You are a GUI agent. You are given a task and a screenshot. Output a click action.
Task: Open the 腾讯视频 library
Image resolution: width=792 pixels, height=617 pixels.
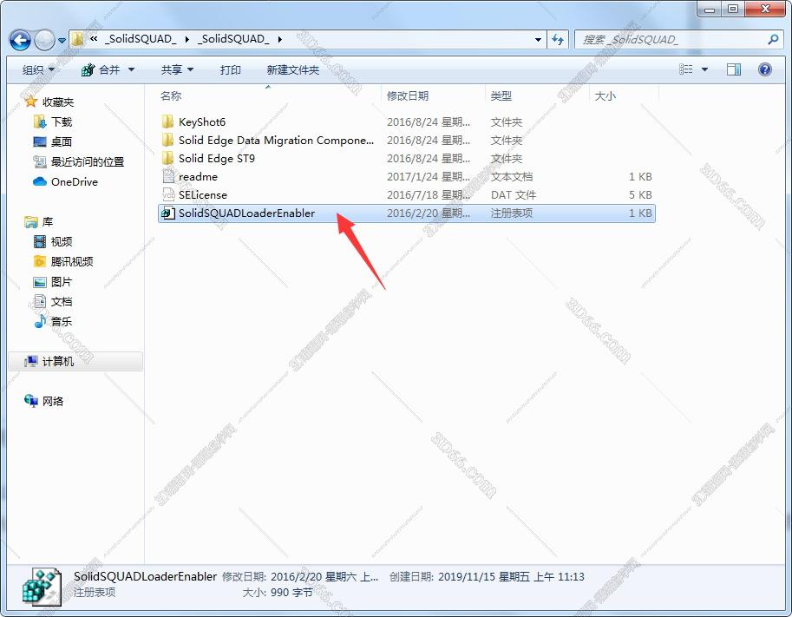coord(63,261)
